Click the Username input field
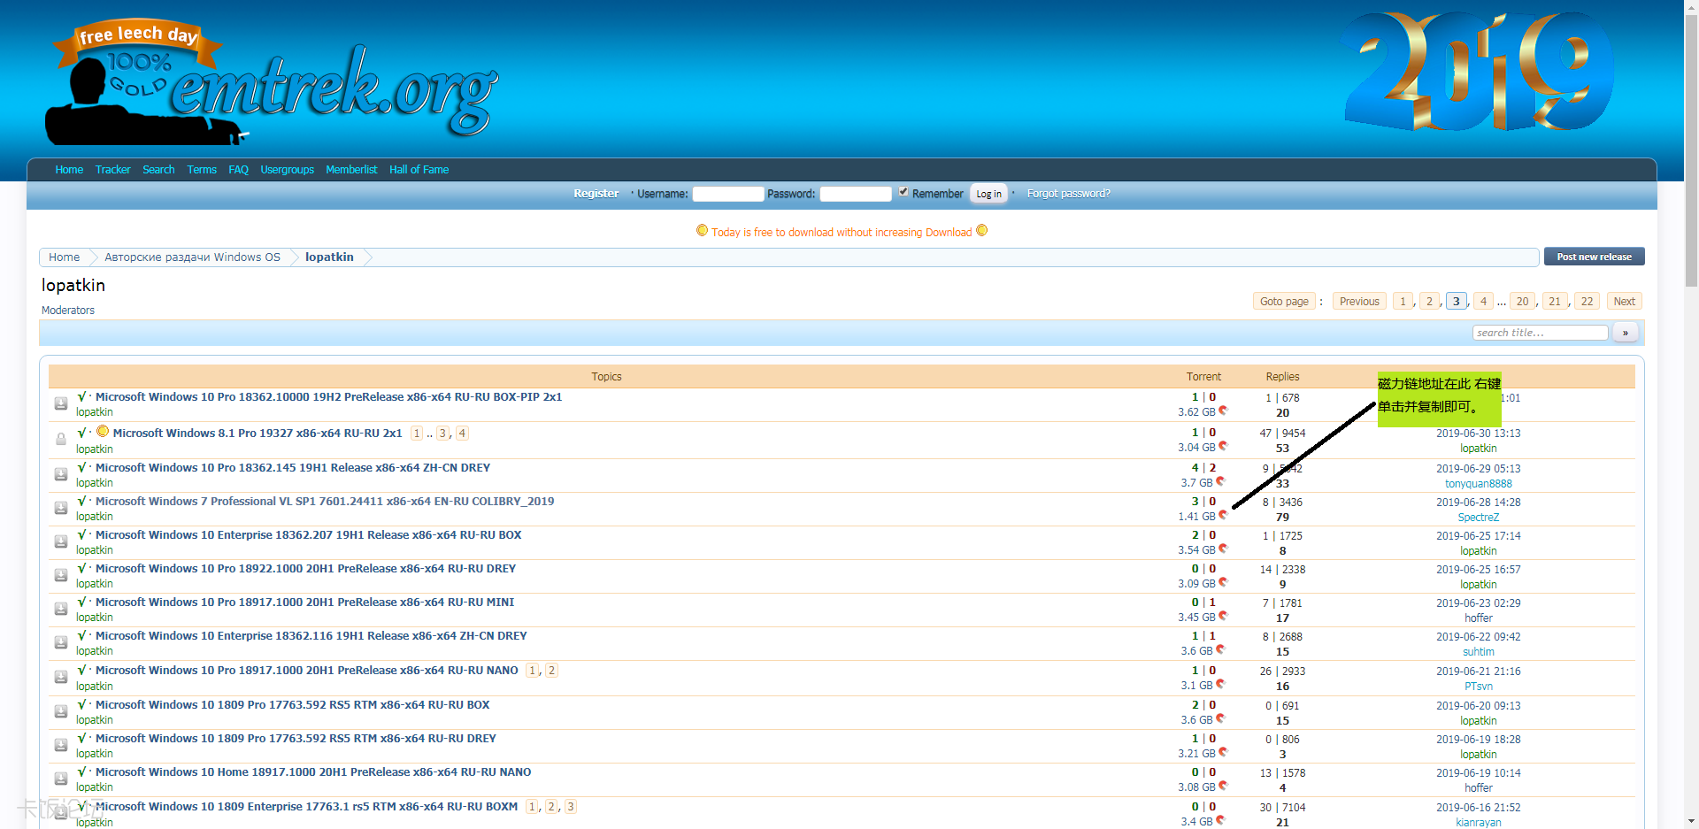The image size is (1699, 829). [x=727, y=194]
